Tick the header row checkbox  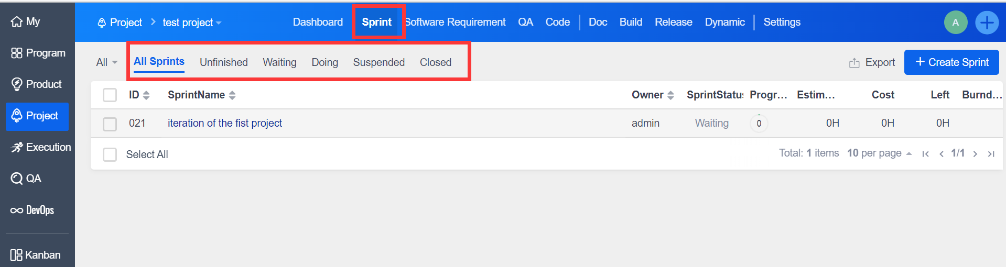110,95
